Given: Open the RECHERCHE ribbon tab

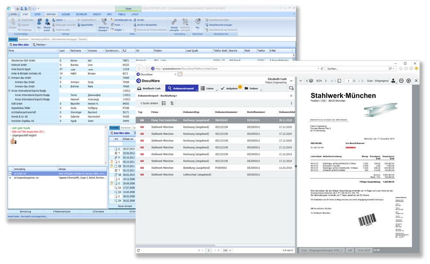Looking at the screenshot, I should pos(81,14).
